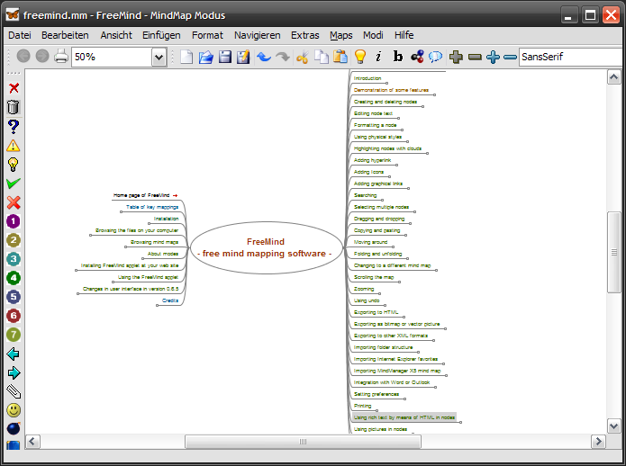Click the print icon in toolbar
The image size is (626, 466).
click(60, 57)
